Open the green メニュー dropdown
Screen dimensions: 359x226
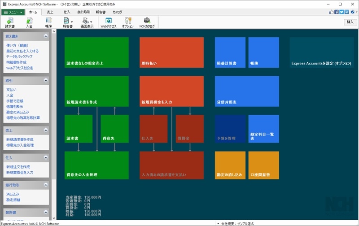coord(13,12)
